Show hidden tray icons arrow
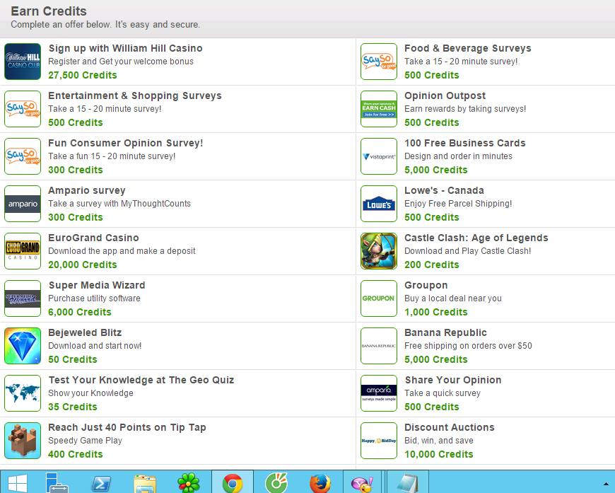The image size is (615, 493). tap(606, 484)
